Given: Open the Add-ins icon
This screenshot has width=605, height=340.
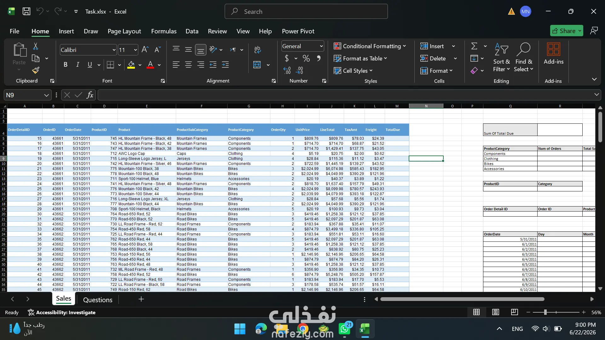Looking at the screenshot, I should tap(554, 49).
